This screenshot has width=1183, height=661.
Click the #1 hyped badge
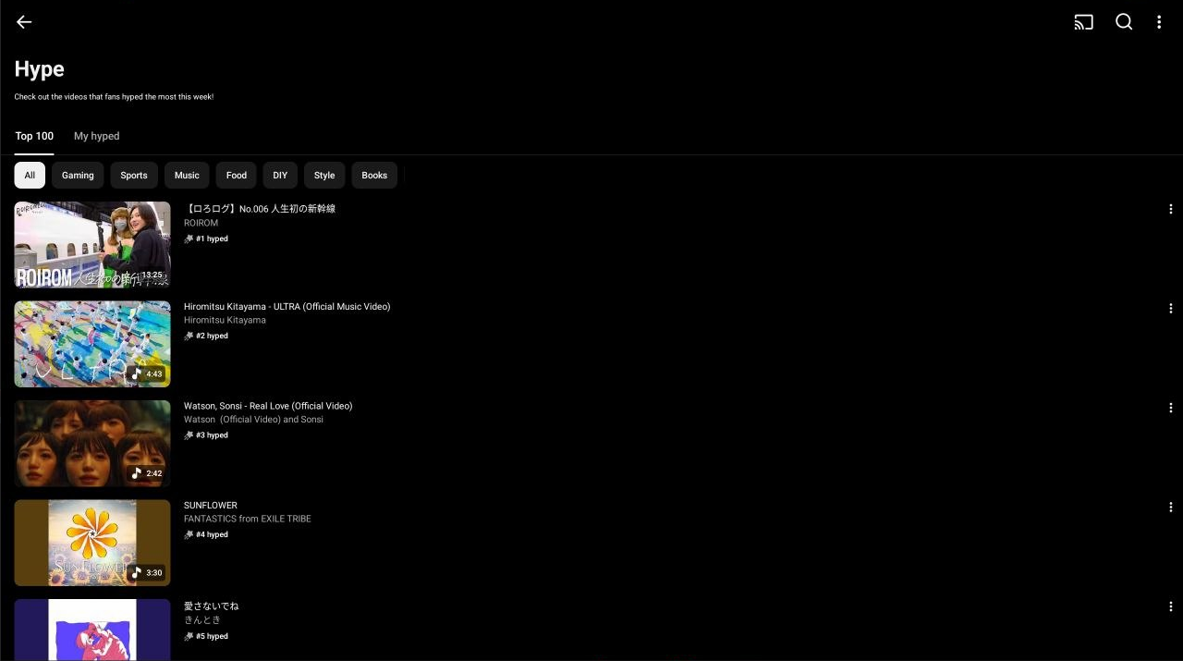click(x=206, y=239)
